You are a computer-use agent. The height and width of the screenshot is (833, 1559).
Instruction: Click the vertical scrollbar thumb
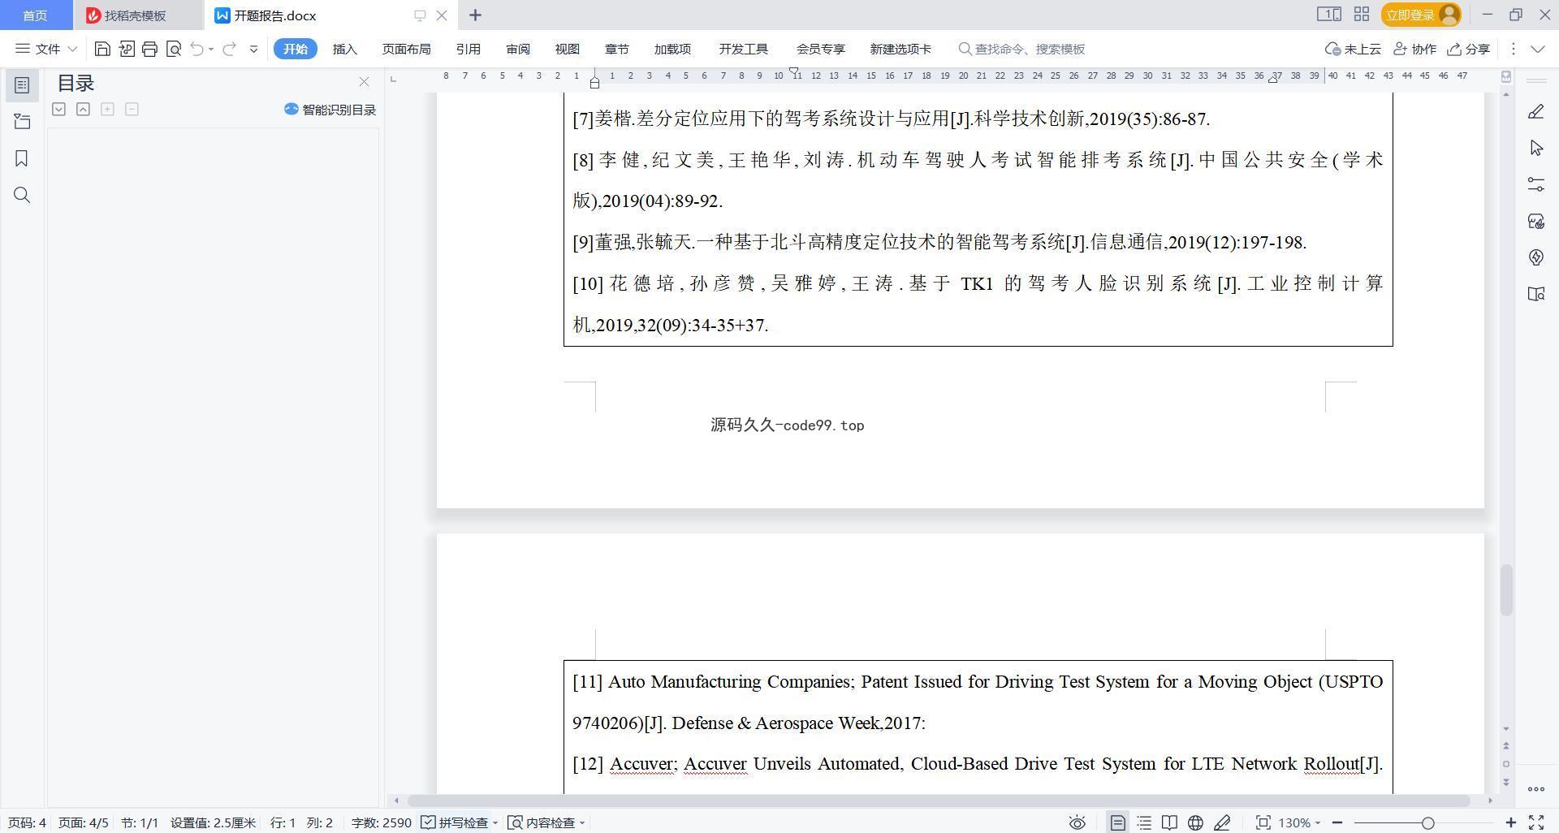coord(1506,590)
